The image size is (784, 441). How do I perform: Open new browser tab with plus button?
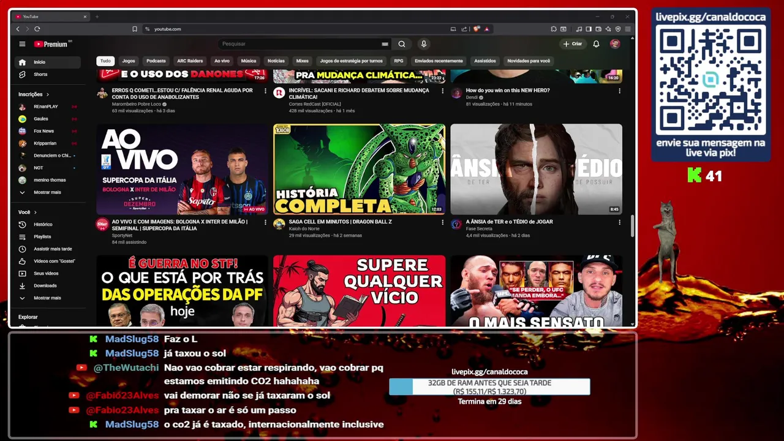(x=97, y=17)
